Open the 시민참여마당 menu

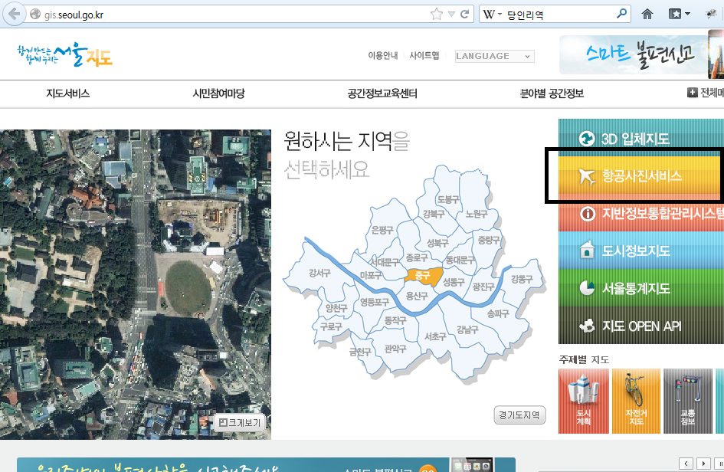tap(218, 93)
